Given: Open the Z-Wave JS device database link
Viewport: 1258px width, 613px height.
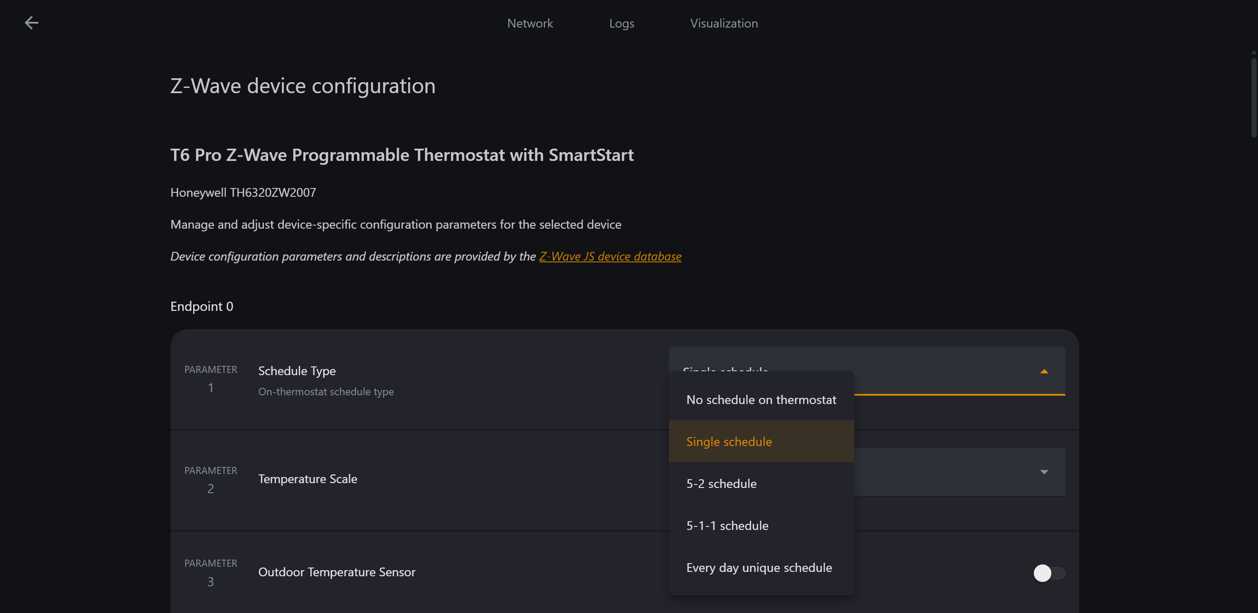Looking at the screenshot, I should pyautogui.click(x=610, y=256).
